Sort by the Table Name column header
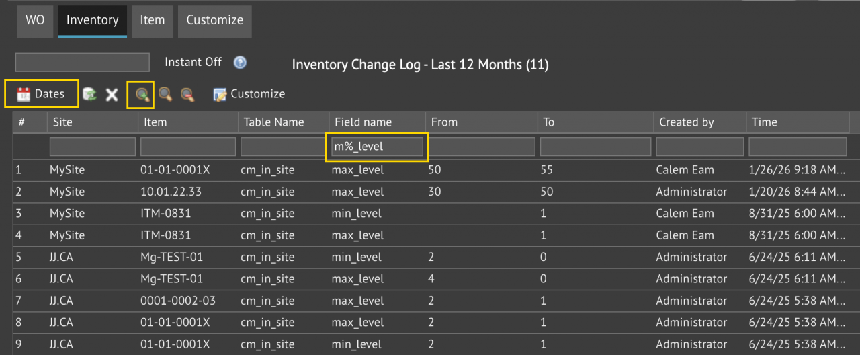This screenshot has height=355, width=860. 283,122
